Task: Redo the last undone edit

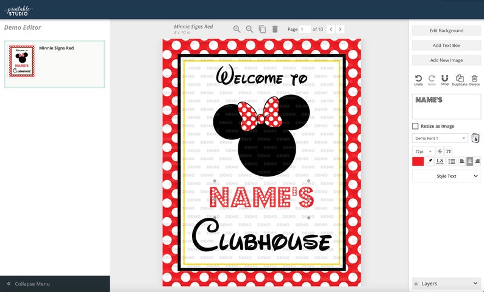Action: [432, 80]
